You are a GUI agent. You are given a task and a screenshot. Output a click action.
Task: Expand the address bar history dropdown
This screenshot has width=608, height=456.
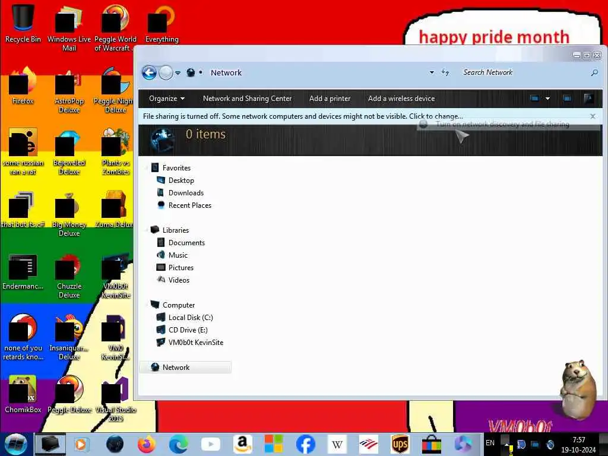pos(432,72)
